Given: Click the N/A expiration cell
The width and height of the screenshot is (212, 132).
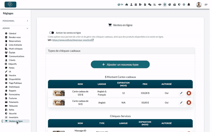Looking at the screenshot, I should [x=123, y=103].
